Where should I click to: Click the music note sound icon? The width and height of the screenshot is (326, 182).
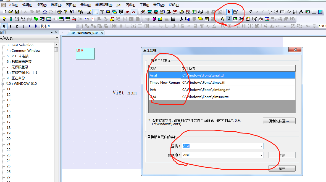(x=181, y=19)
